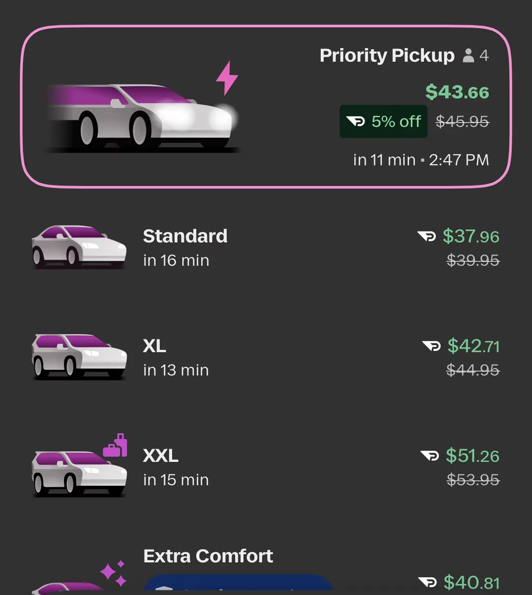Tap the DashPass logo next to $37.96
Screen dimensions: 532x595
tap(427, 237)
